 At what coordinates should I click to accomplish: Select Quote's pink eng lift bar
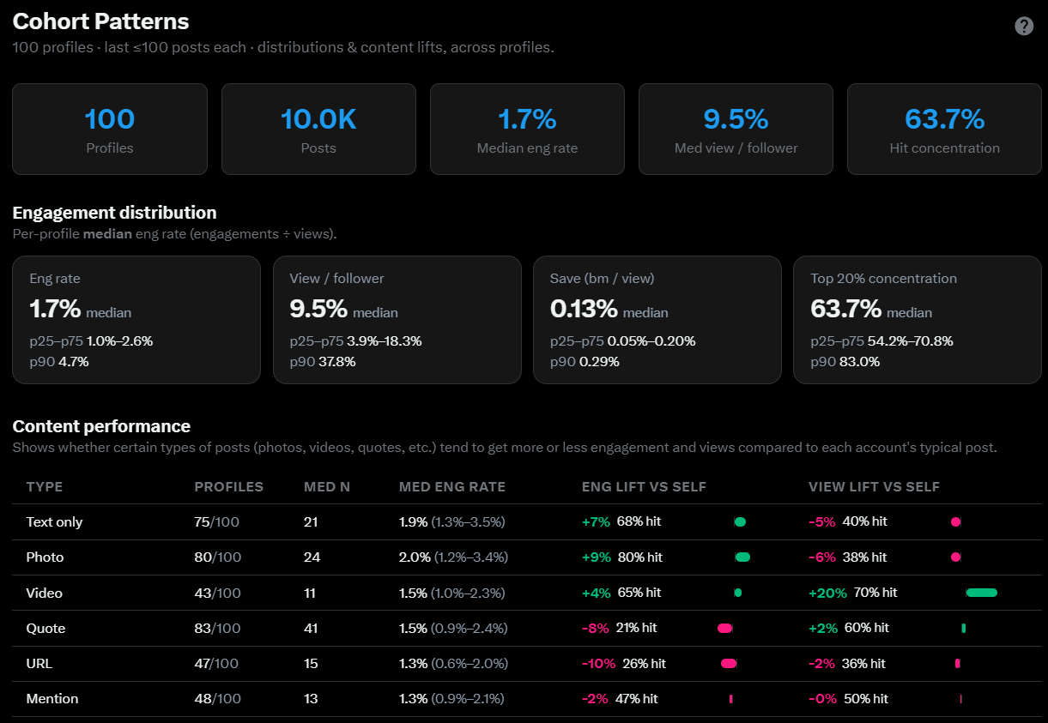724,628
